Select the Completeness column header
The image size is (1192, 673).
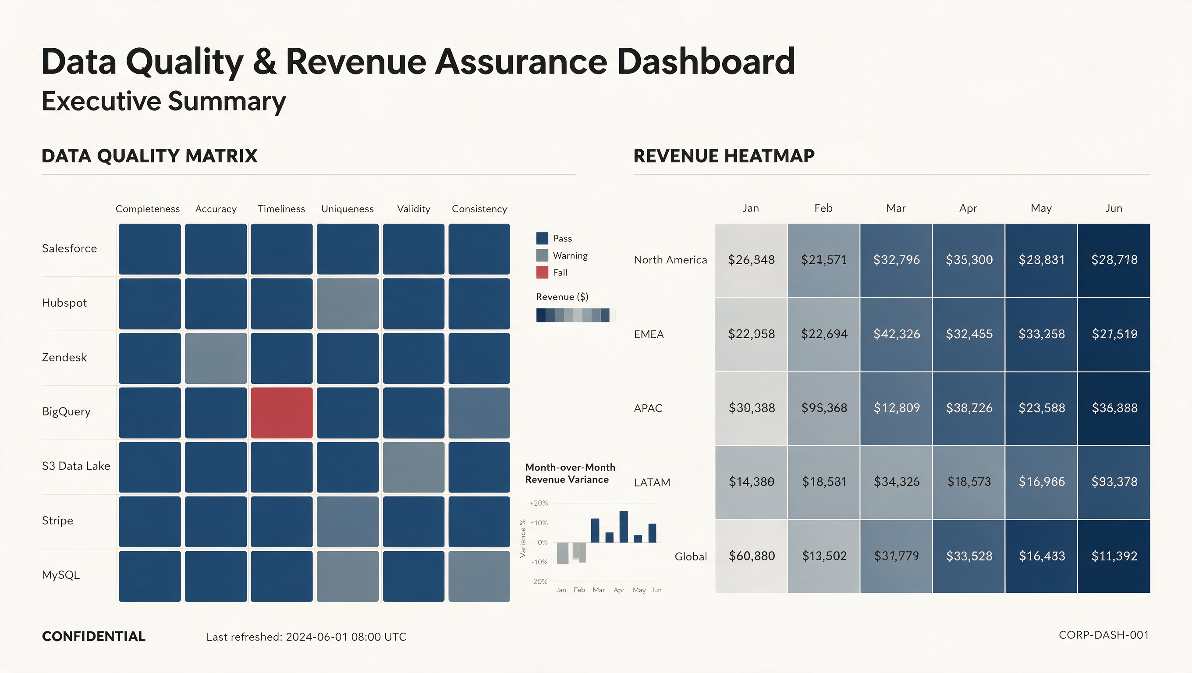click(148, 209)
